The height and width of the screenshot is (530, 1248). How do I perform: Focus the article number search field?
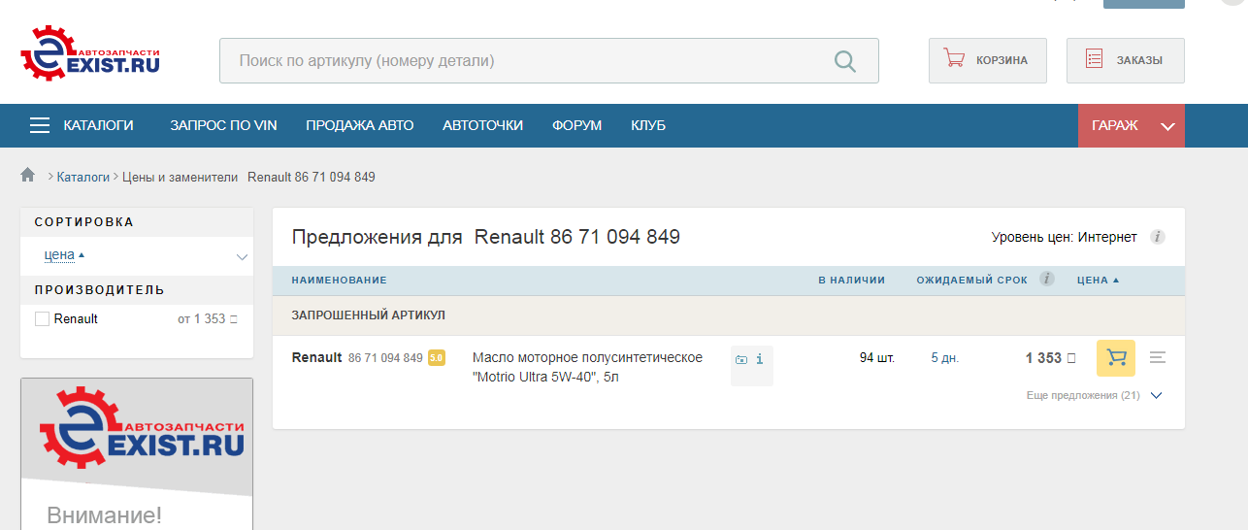pyautogui.click(x=549, y=60)
